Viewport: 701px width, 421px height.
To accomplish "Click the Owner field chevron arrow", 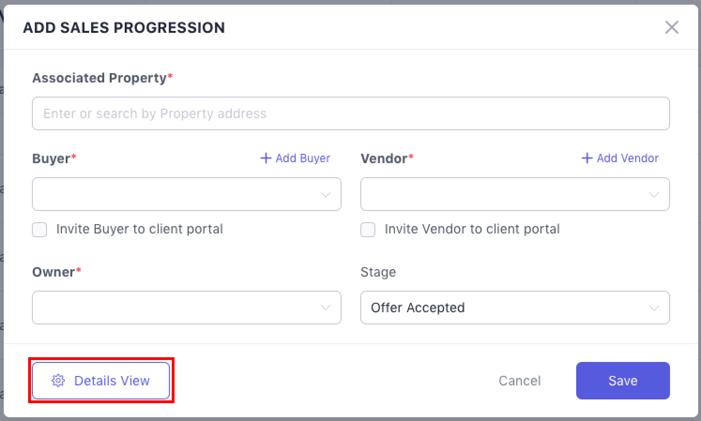I will [325, 308].
